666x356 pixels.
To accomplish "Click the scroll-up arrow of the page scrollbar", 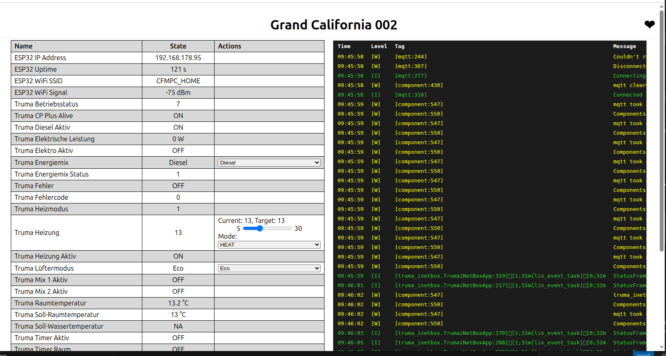I will [662, 6].
